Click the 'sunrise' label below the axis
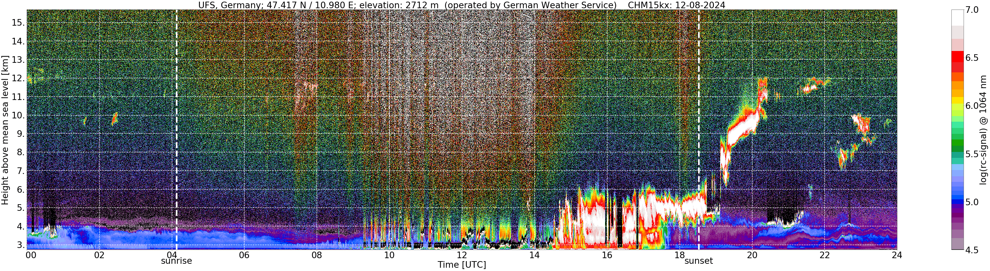 pos(176,261)
